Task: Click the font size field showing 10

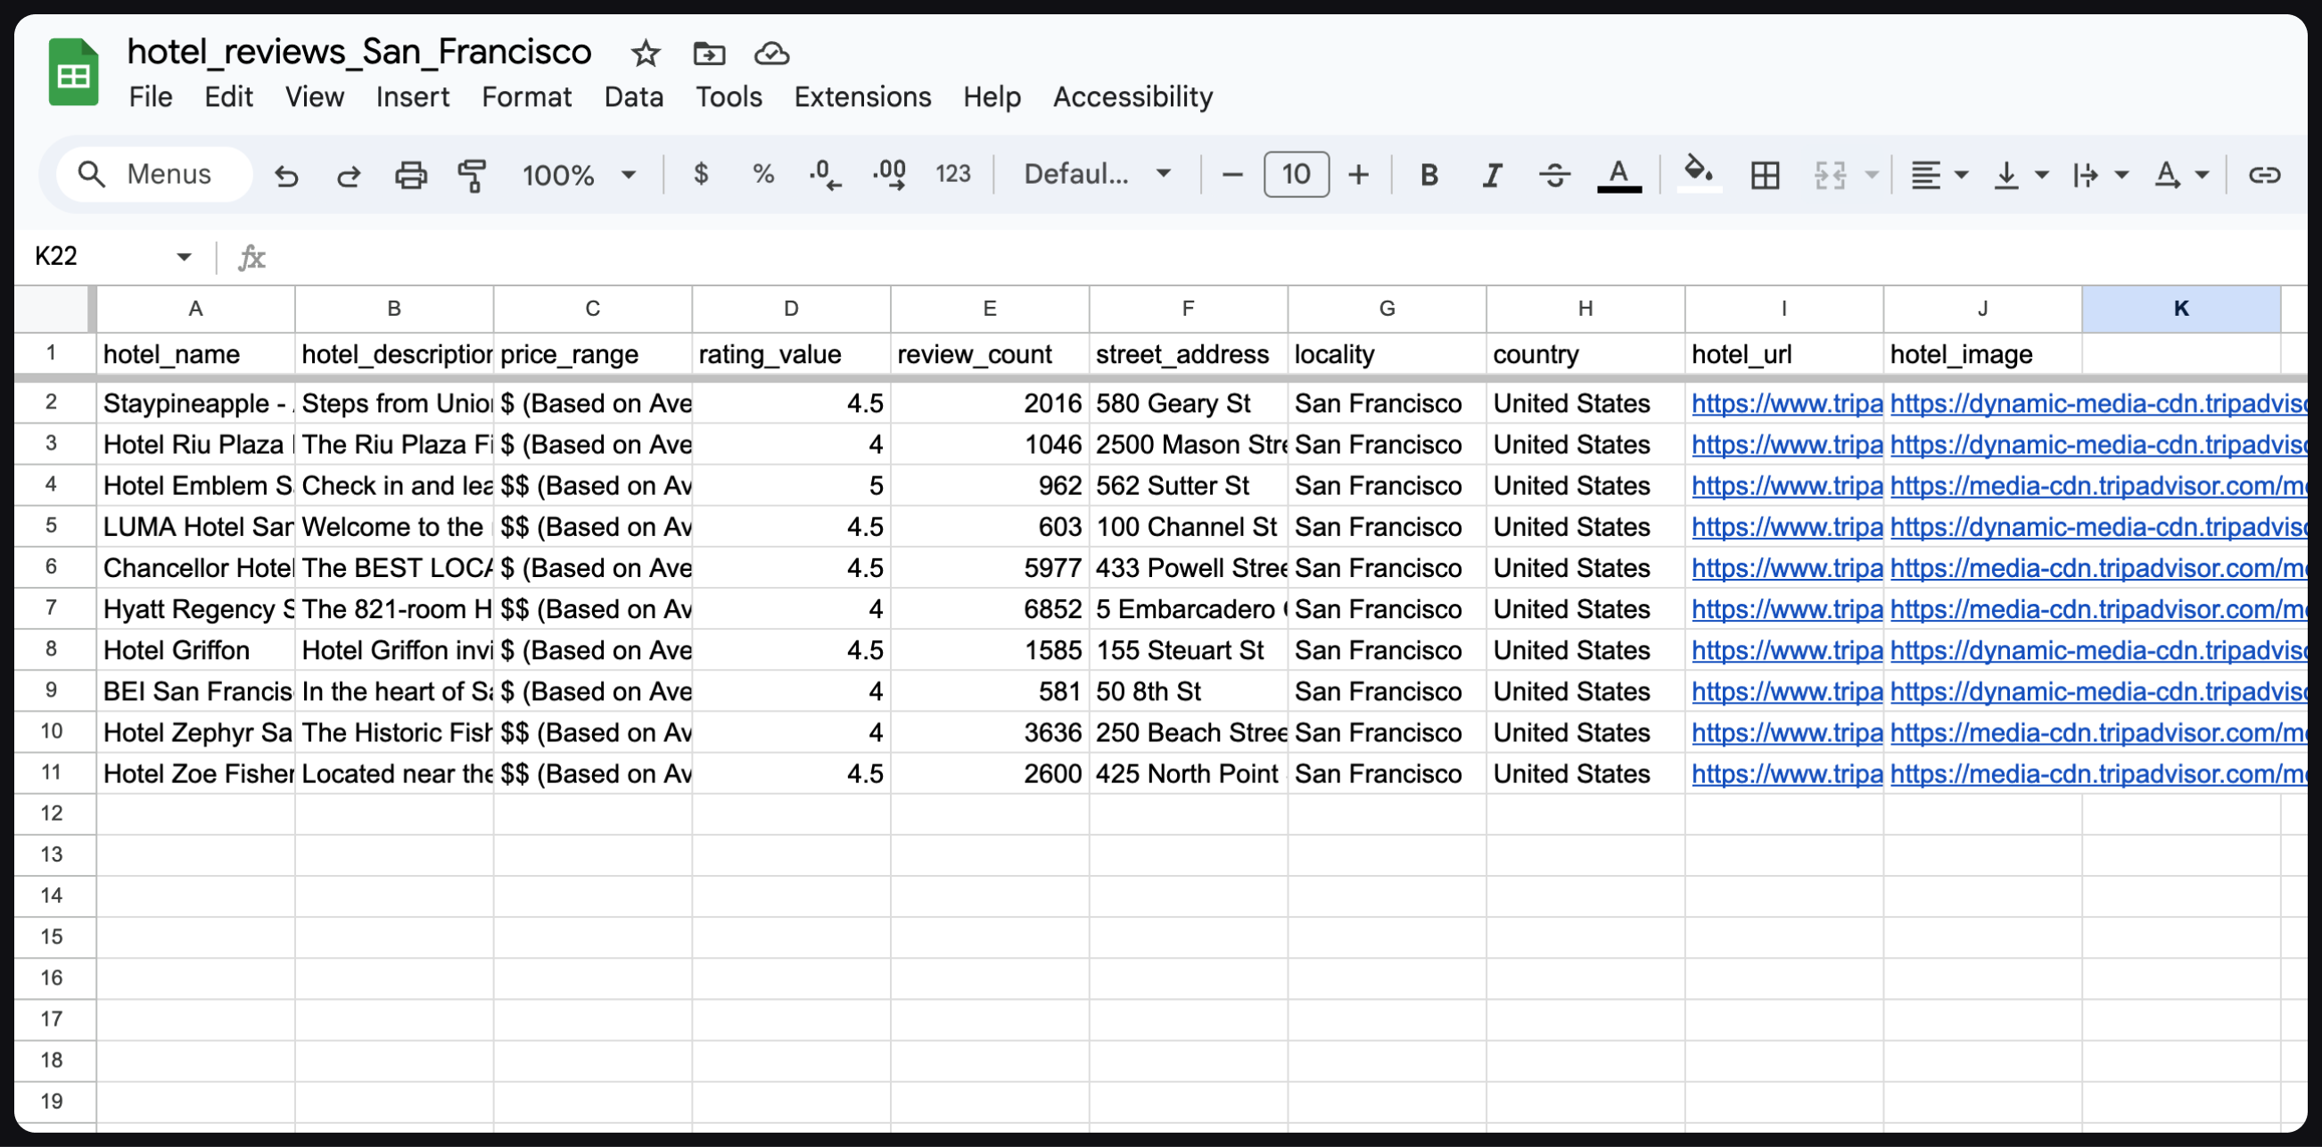Action: pos(1296,174)
